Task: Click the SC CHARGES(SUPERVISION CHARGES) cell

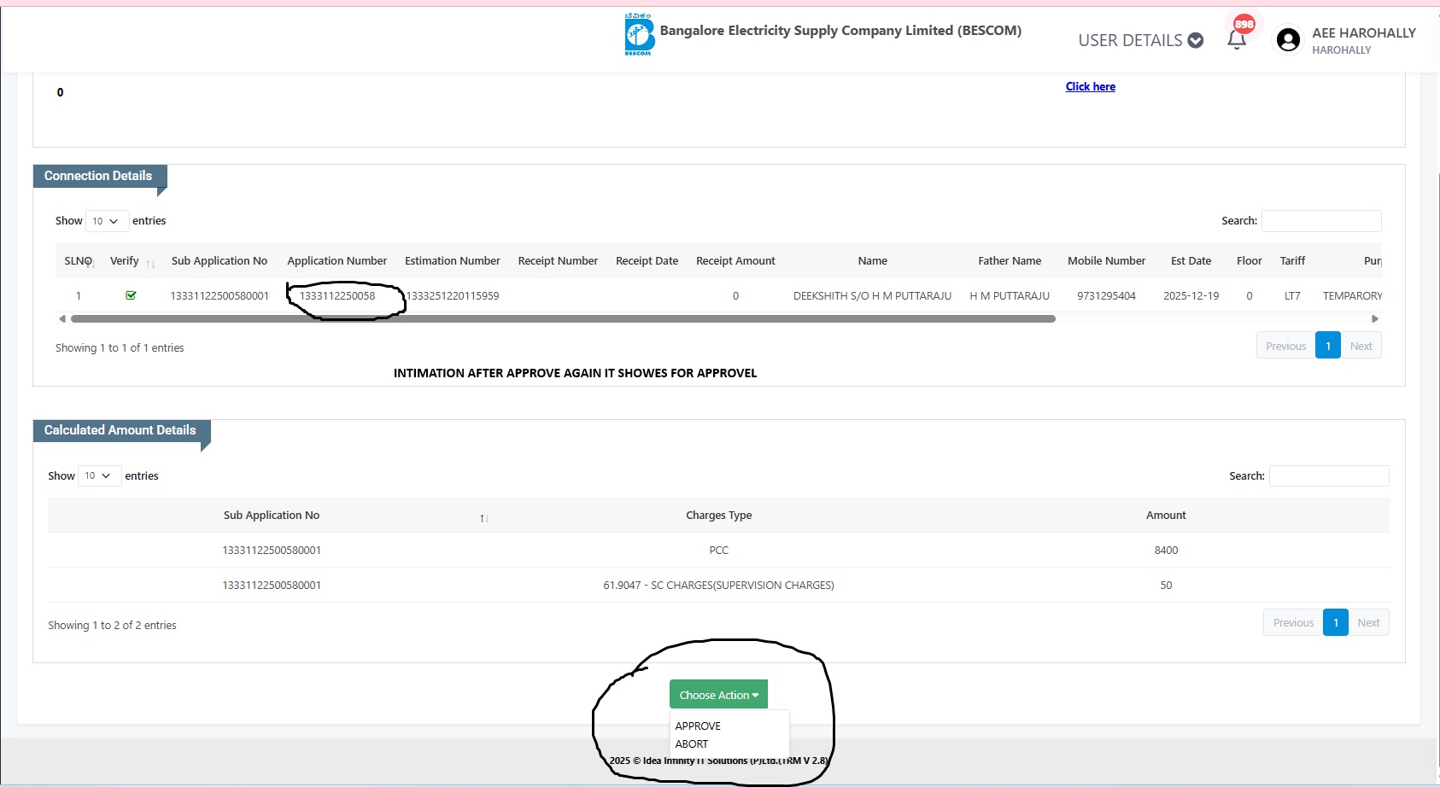Action: (x=718, y=586)
